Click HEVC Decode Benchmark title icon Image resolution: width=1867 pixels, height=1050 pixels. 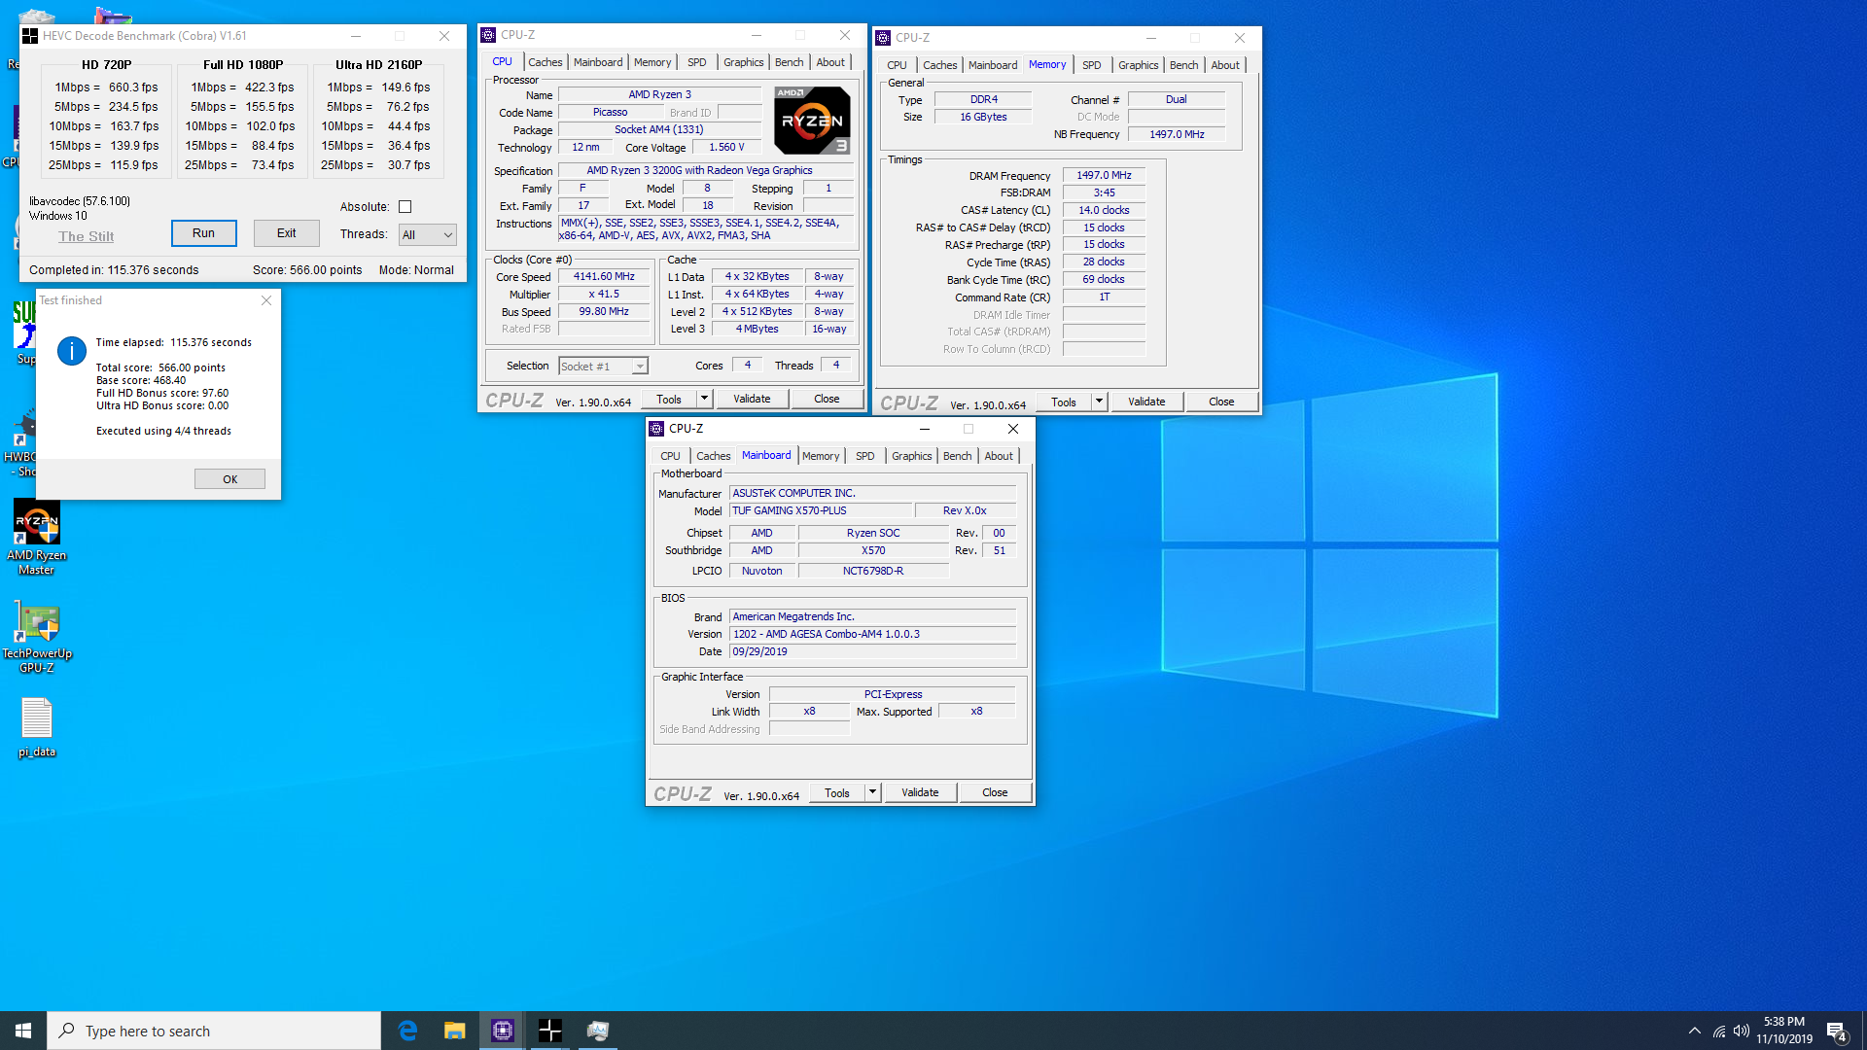pos(30,36)
